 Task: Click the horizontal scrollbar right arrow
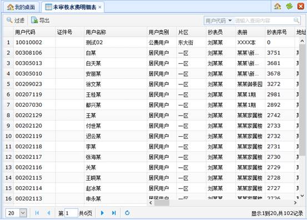click(295, 203)
